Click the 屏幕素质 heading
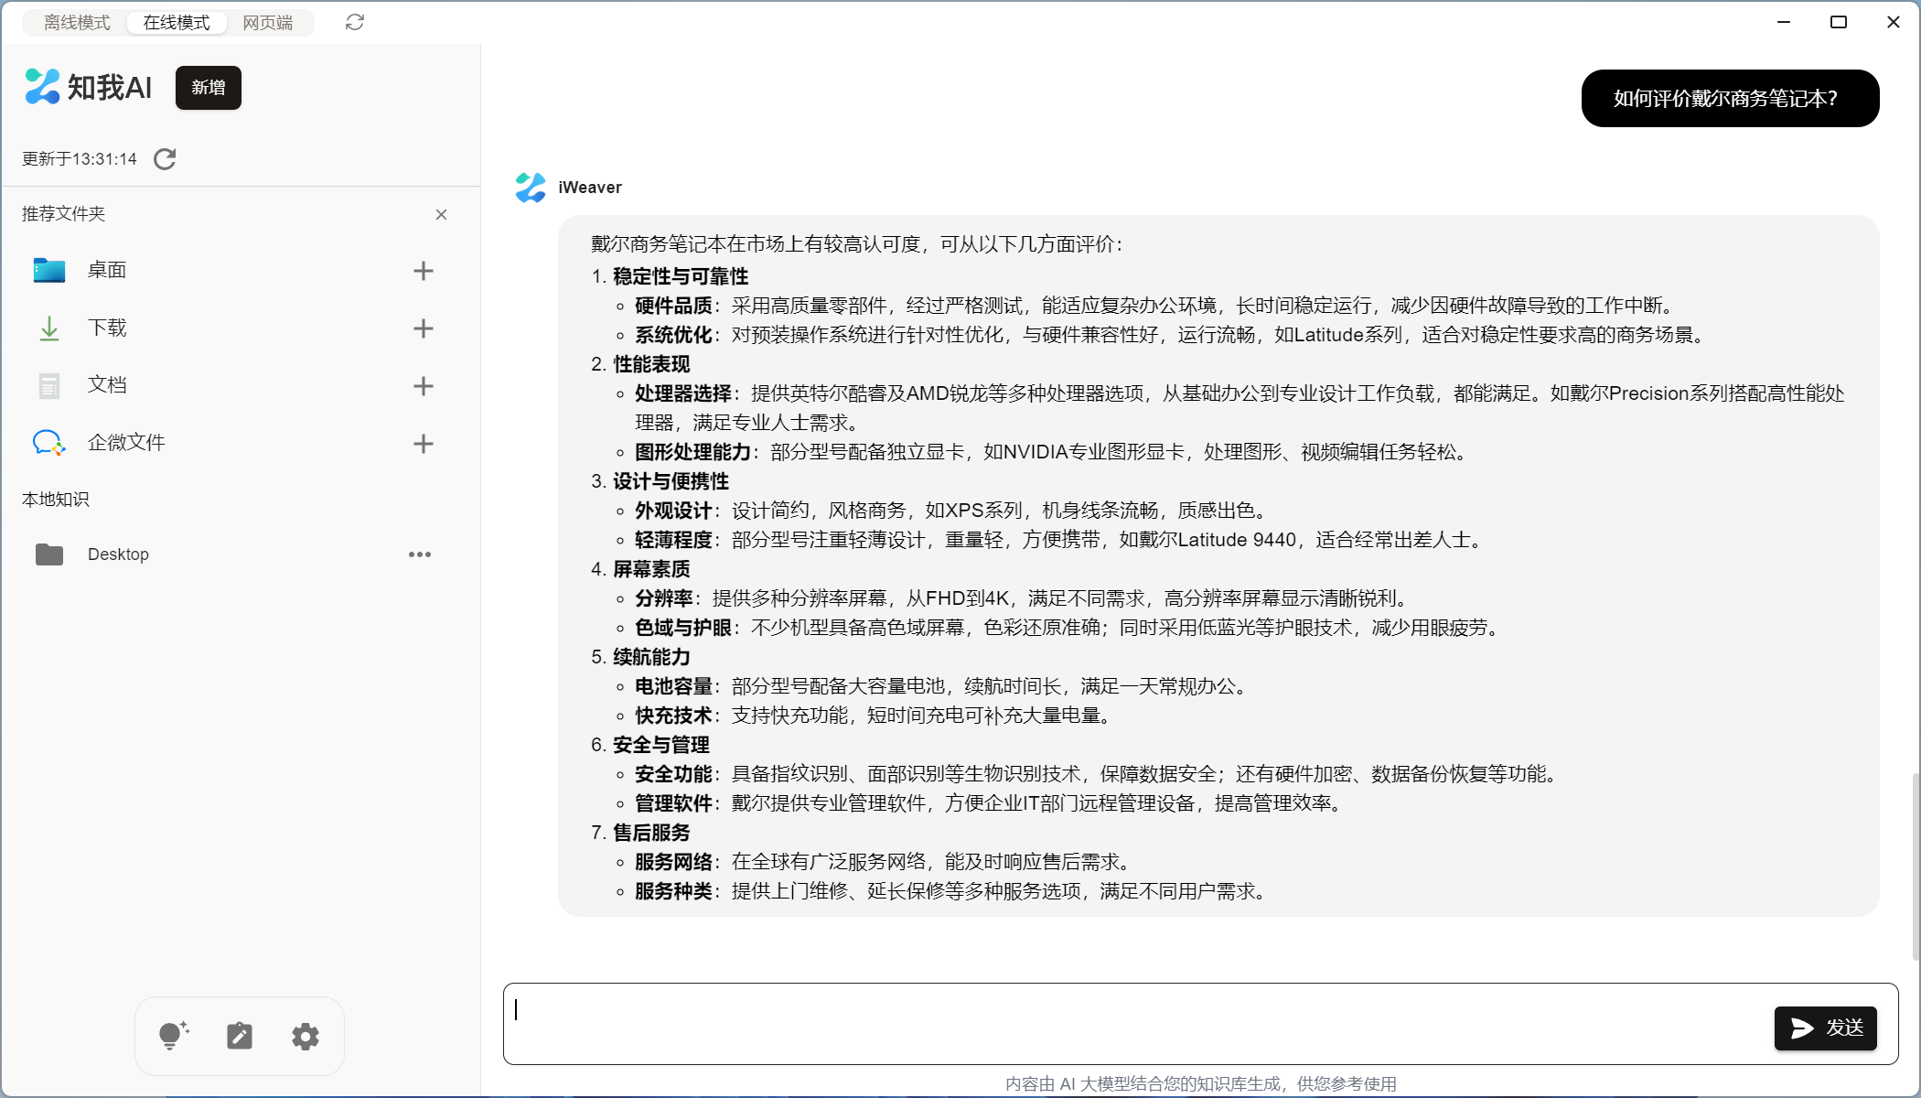Screen dimensions: 1921x1098 (651, 569)
